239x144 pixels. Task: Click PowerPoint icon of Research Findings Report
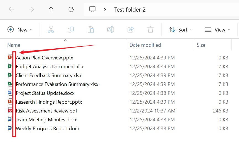click(10, 101)
